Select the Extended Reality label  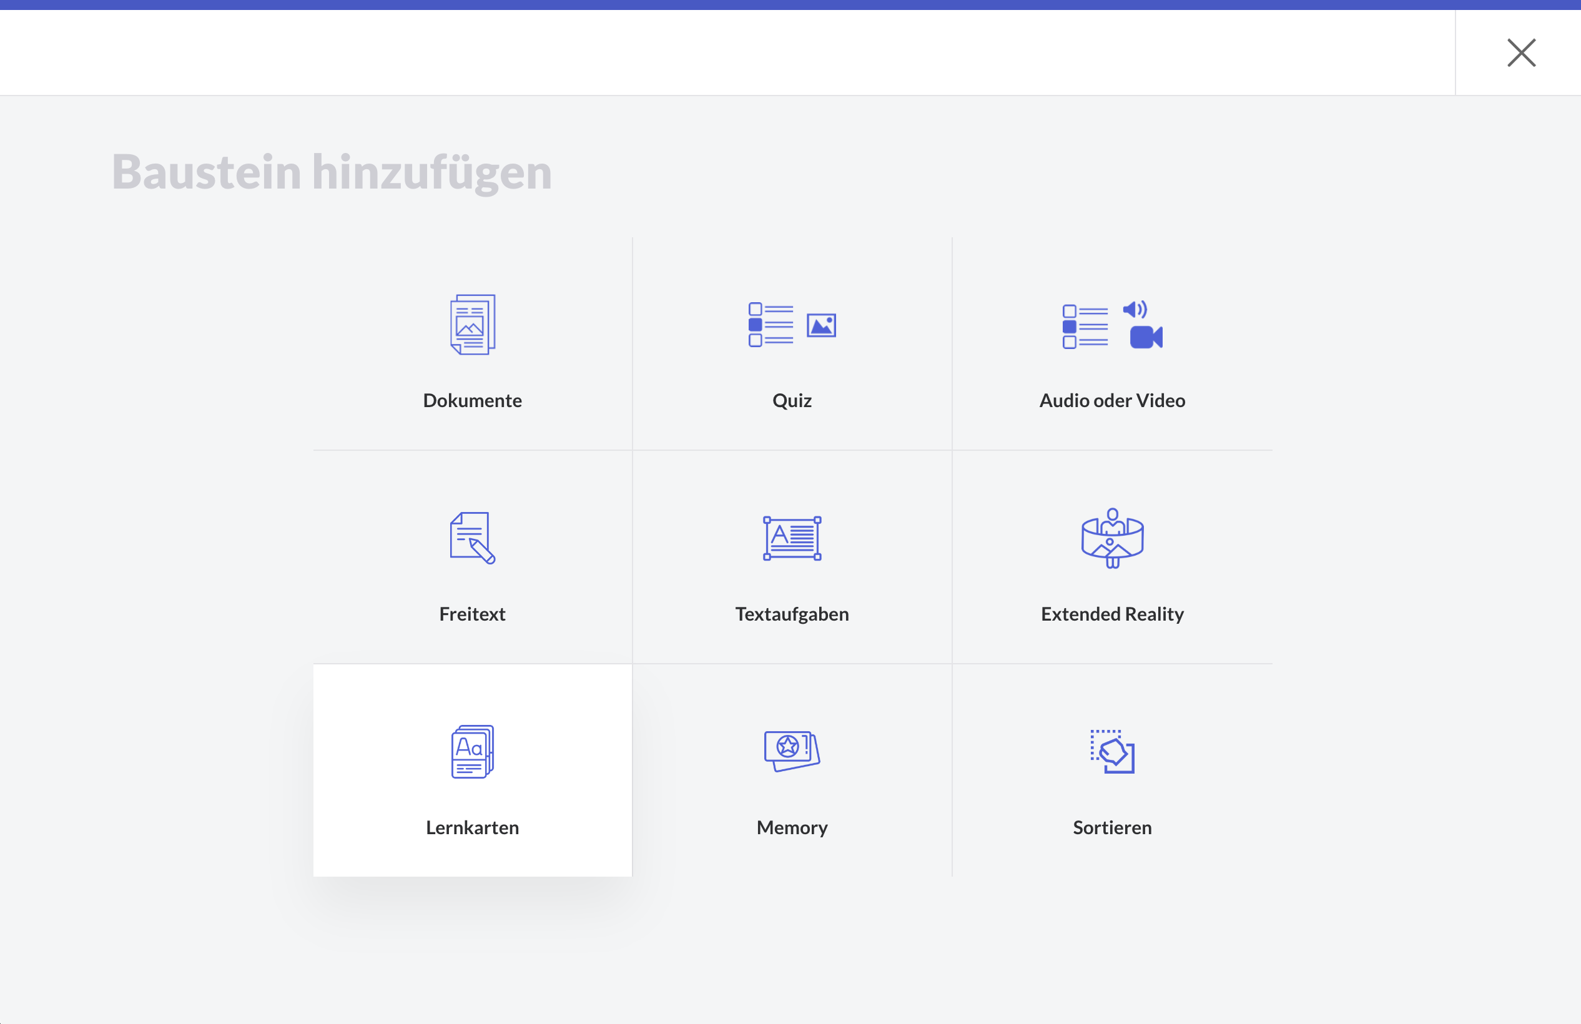pos(1112,614)
